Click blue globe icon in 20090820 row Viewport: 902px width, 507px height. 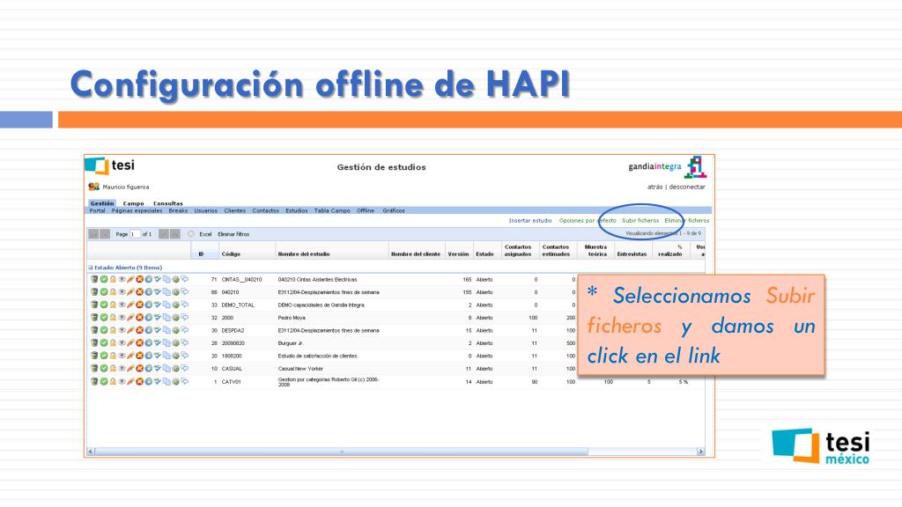pos(148,342)
